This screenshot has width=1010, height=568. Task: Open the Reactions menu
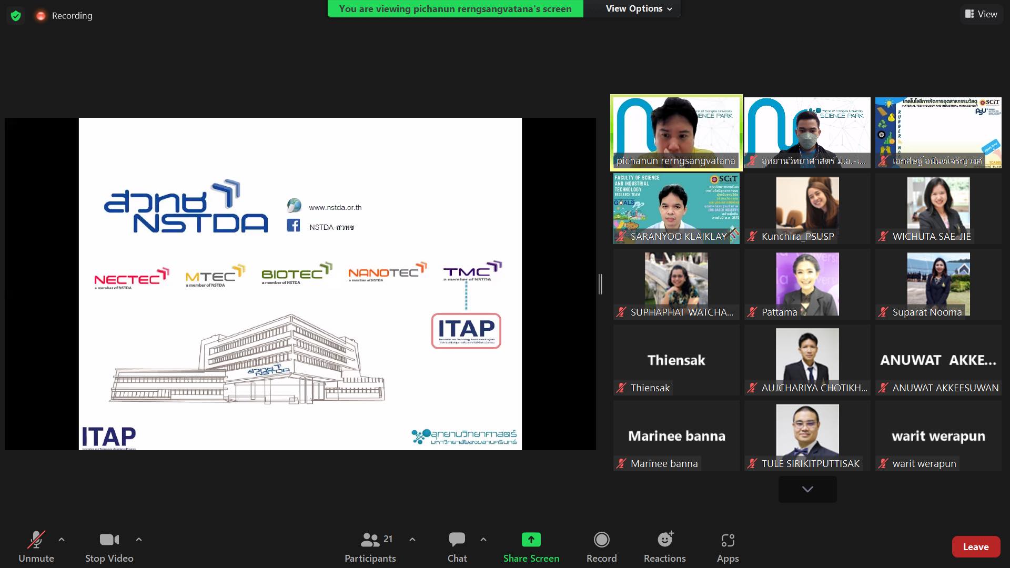coord(665,547)
